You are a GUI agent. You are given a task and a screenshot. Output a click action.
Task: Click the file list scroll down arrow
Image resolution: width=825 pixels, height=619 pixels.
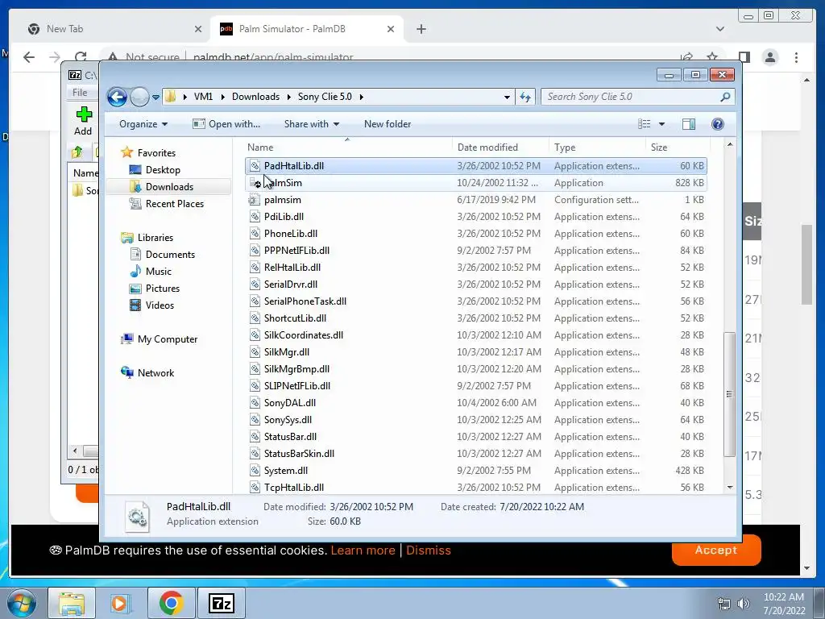click(x=729, y=488)
